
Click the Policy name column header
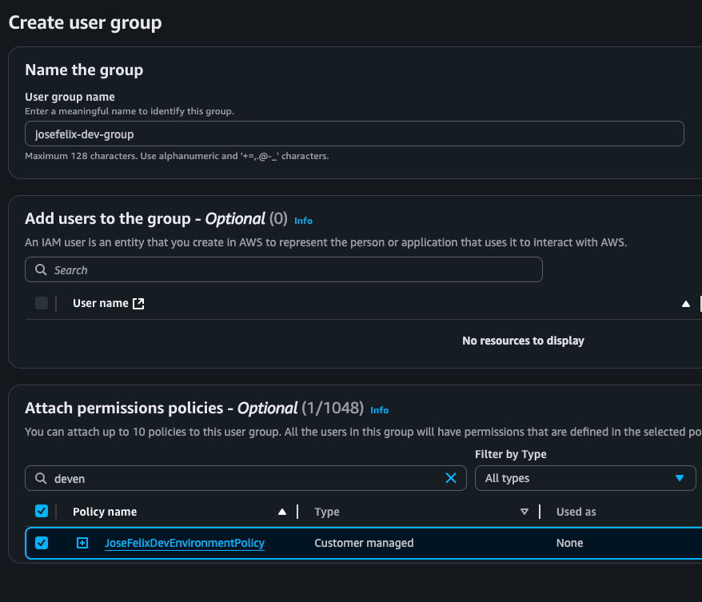105,512
